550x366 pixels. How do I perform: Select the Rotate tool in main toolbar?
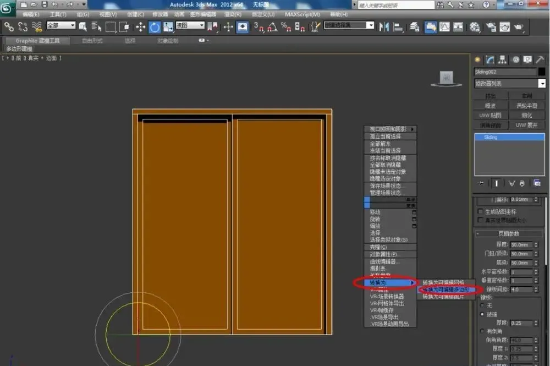[155, 27]
